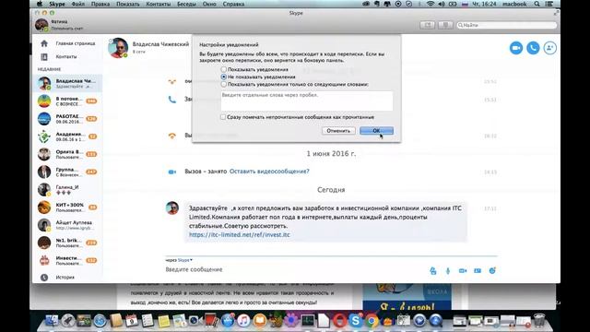
Task: Open the Trash in the Dock
Action: click(x=539, y=320)
